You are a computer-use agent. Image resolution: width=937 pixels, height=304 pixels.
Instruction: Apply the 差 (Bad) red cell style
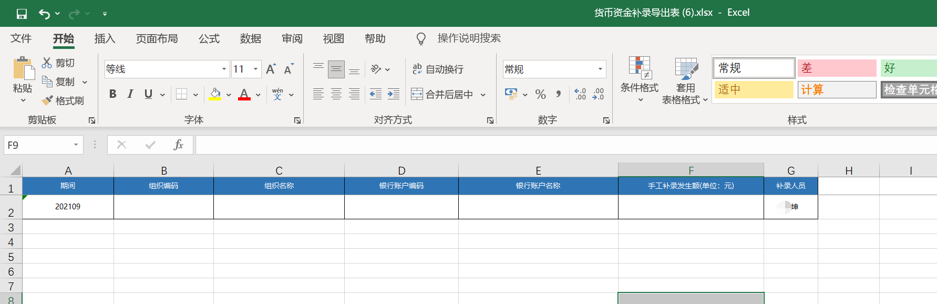pyautogui.click(x=837, y=68)
